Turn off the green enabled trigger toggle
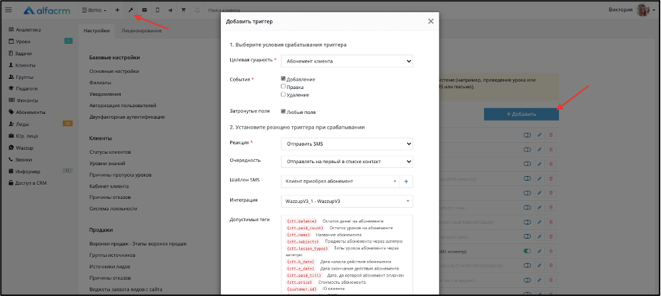 pyautogui.click(x=527, y=251)
